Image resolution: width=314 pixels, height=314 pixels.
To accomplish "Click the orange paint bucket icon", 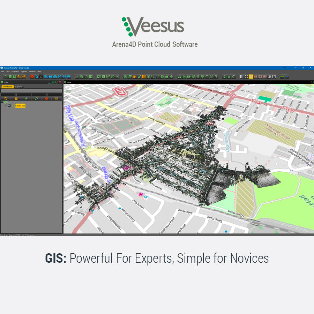I will coord(135,77).
